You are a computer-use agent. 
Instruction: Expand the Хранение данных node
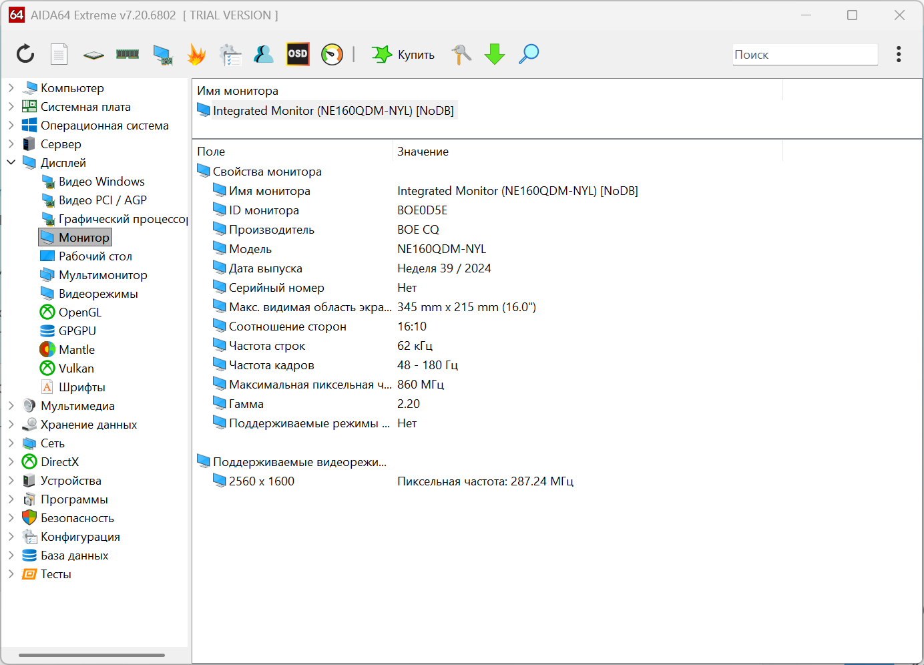(x=11, y=424)
